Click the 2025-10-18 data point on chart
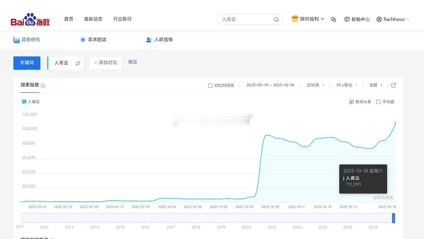The width and height of the screenshot is (424, 239). [x=395, y=122]
